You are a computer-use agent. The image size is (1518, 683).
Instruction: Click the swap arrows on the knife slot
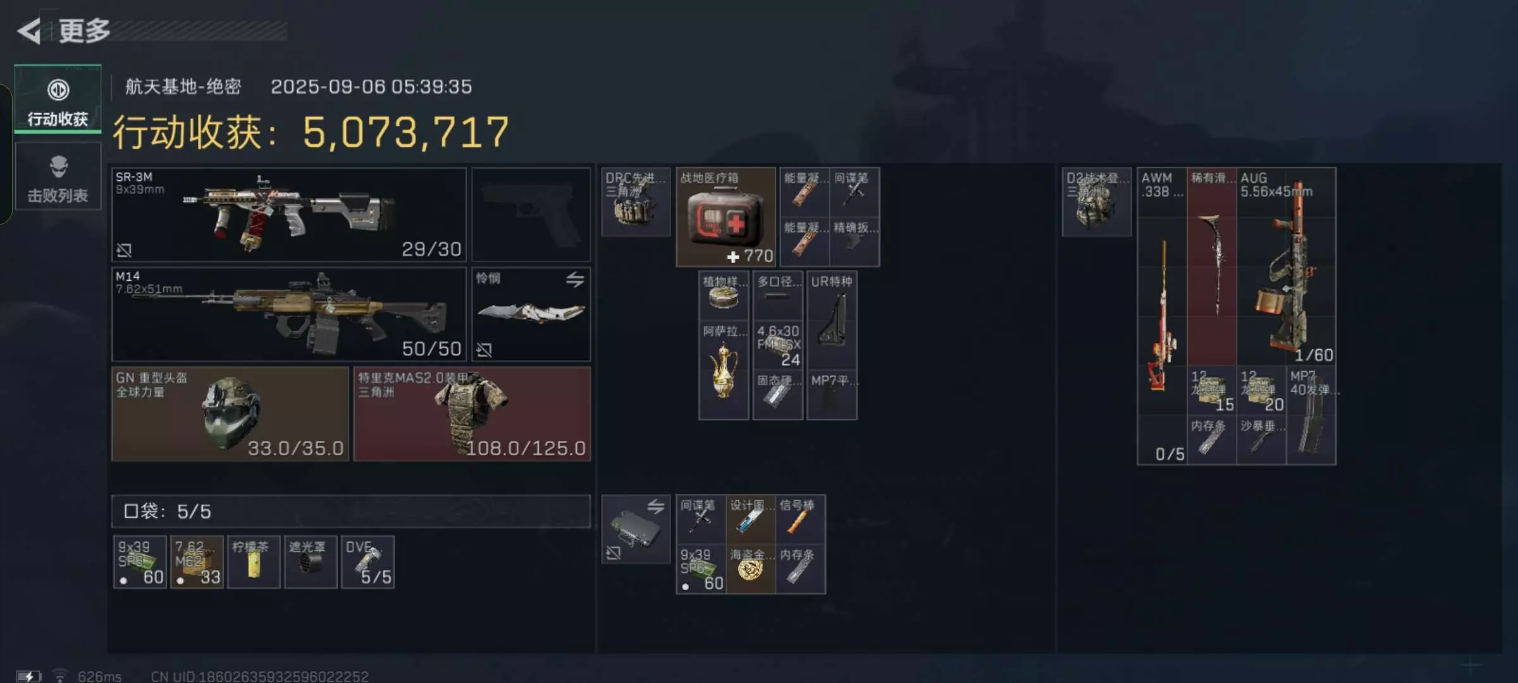[575, 280]
